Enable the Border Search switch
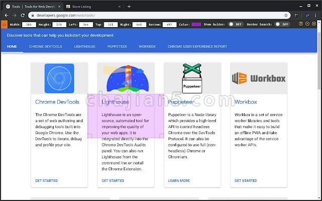 tap(283, 24)
